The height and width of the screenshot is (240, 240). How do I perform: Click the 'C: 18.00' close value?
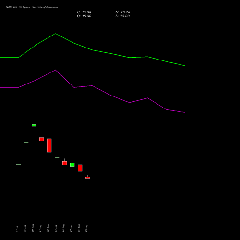tap(84, 12)
